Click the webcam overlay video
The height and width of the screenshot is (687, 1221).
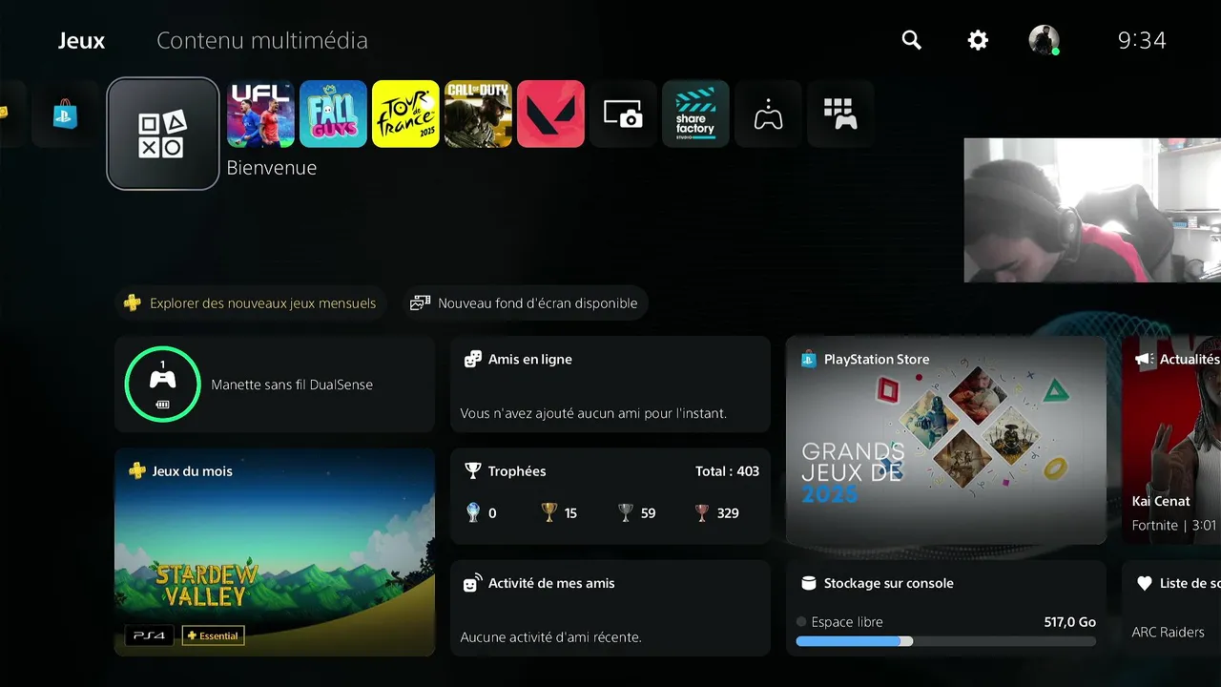tap(1092, 210)
